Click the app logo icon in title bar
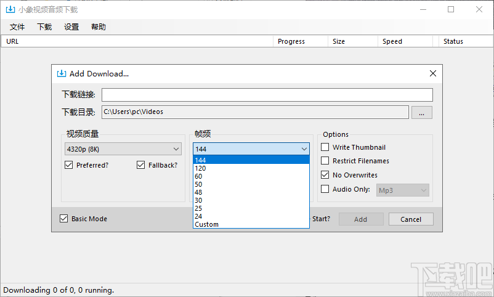The height and width of the screenshot is (297, 494). [x=9, y=9]
